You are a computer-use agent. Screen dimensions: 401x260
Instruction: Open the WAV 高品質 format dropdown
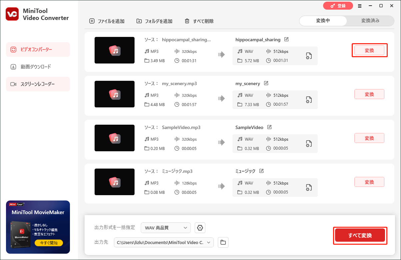[x=166, y=228]
